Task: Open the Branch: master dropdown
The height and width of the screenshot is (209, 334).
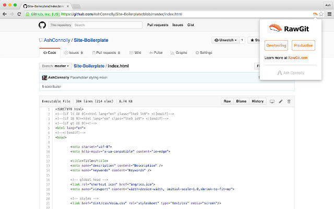Action: pyautogui.click(x=55, y=66)
